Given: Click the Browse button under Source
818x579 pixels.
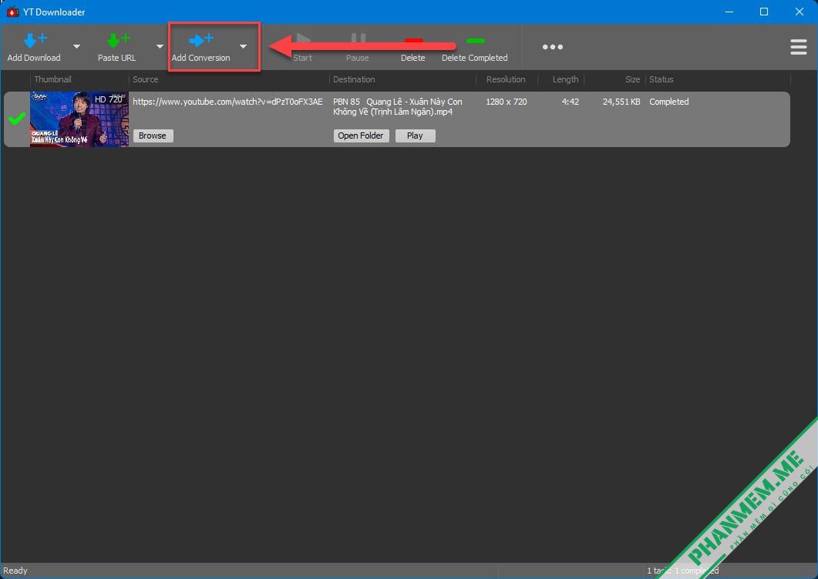Looking at the screenshot, I should [153, 136].
